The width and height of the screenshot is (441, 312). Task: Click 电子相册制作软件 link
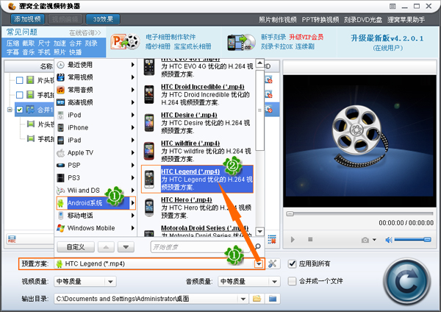(171, 37)
